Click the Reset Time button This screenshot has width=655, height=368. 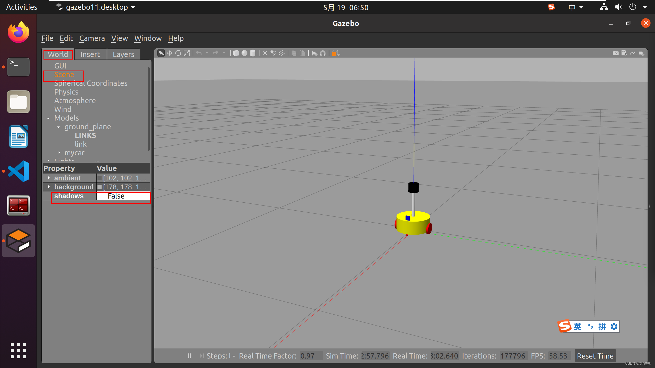pos(595,356)
